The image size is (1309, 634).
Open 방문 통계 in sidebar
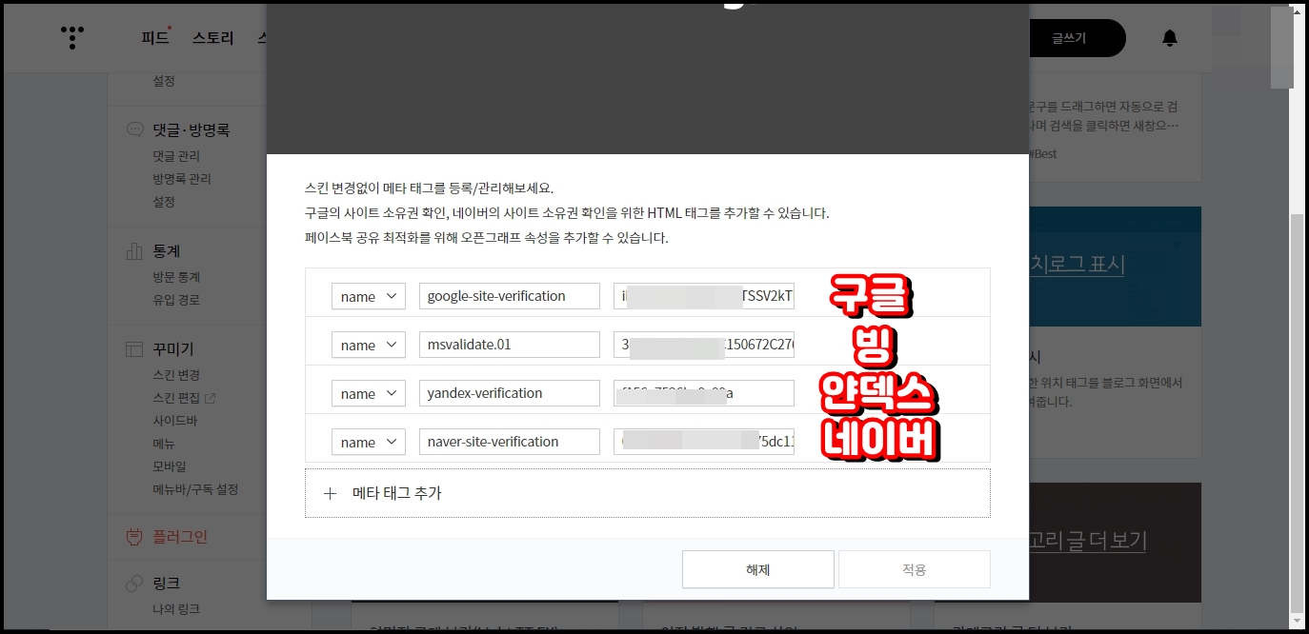point(176,277)
